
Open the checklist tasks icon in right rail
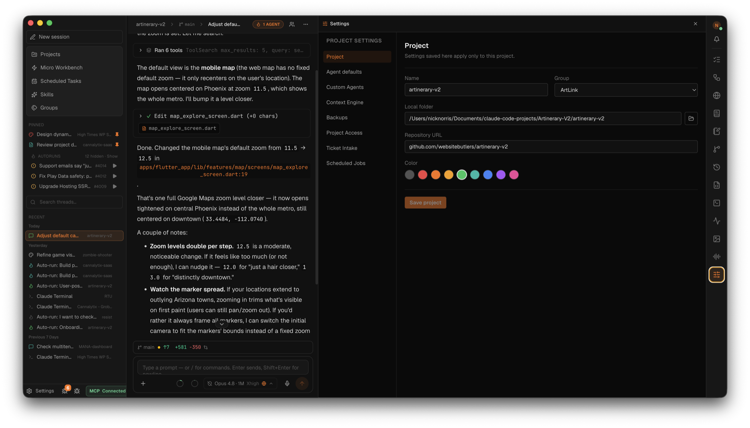[x=716, y=60]
